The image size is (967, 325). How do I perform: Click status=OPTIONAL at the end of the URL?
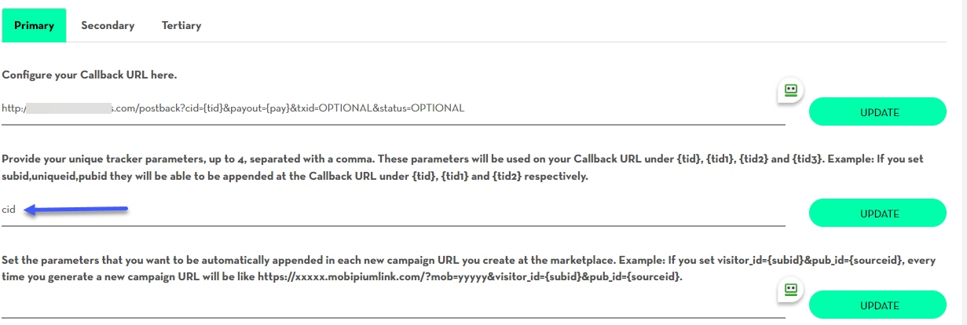point(423,108)
